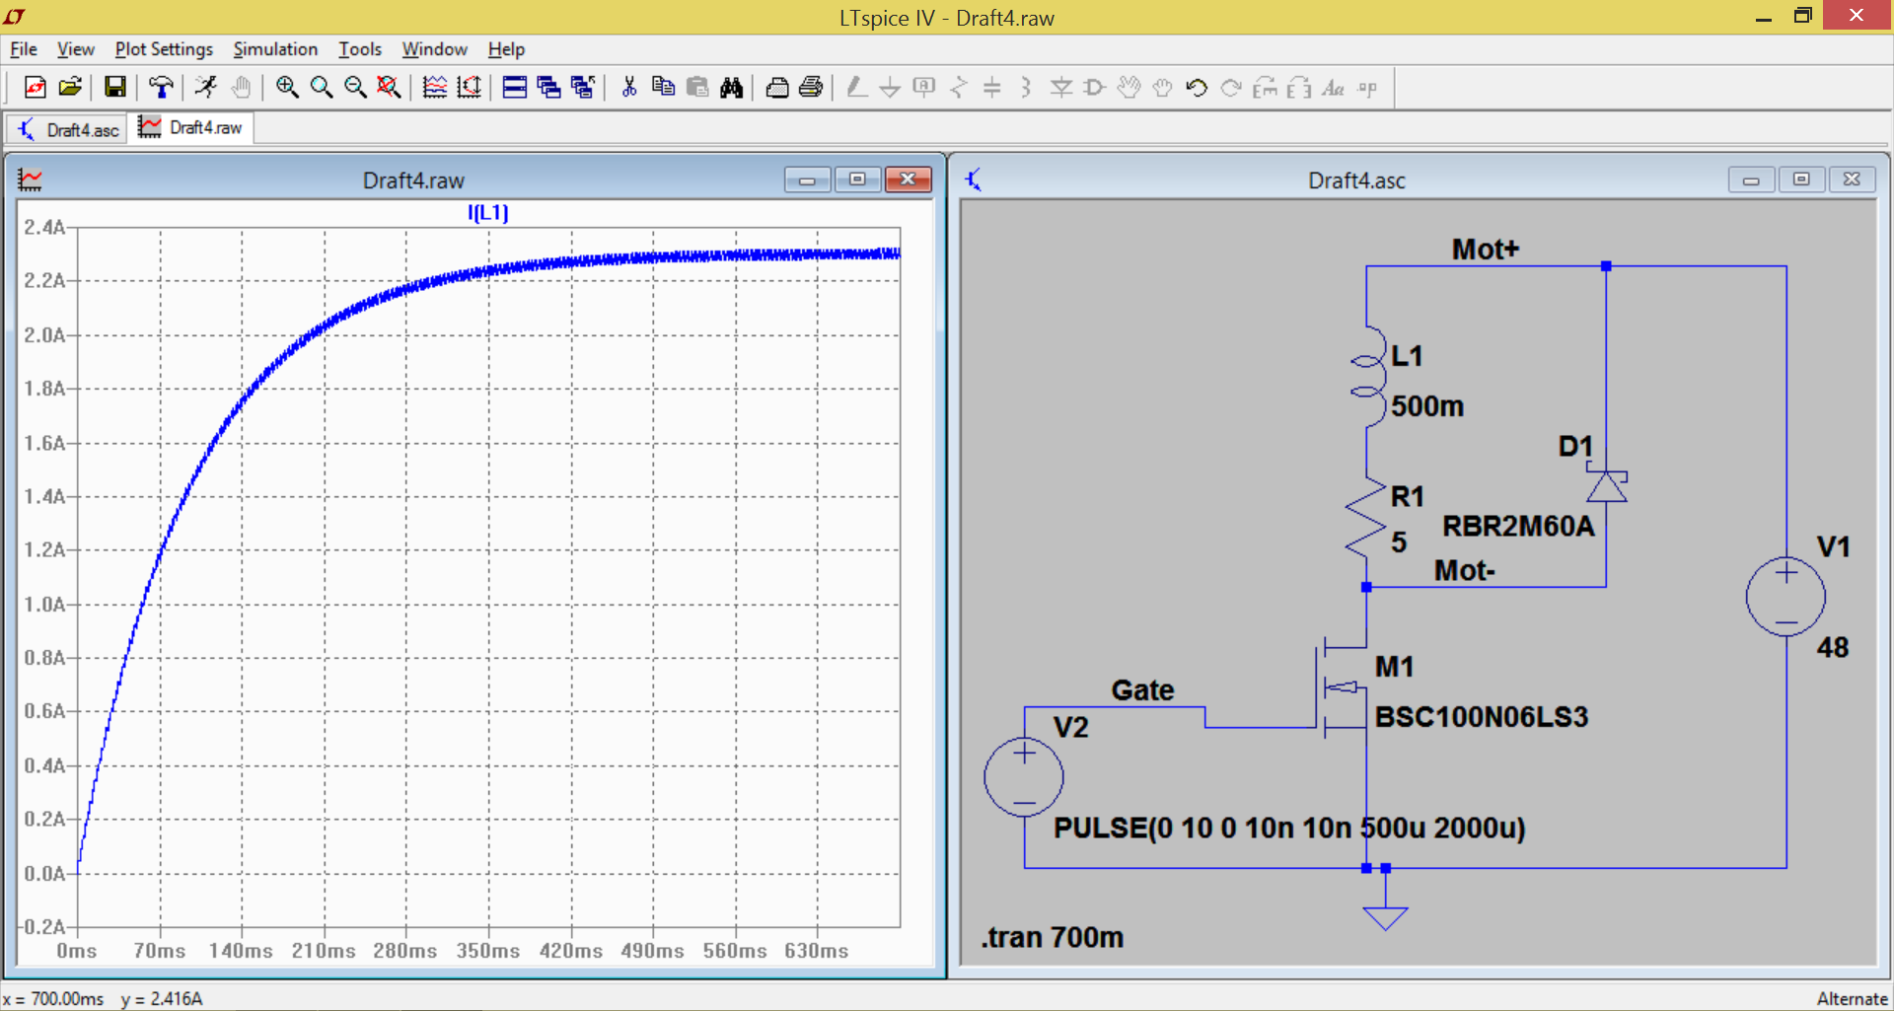Screen dimensions: 1894x1011
Task: Click the Mot+ net label
Action: (x=1486, y=250)
